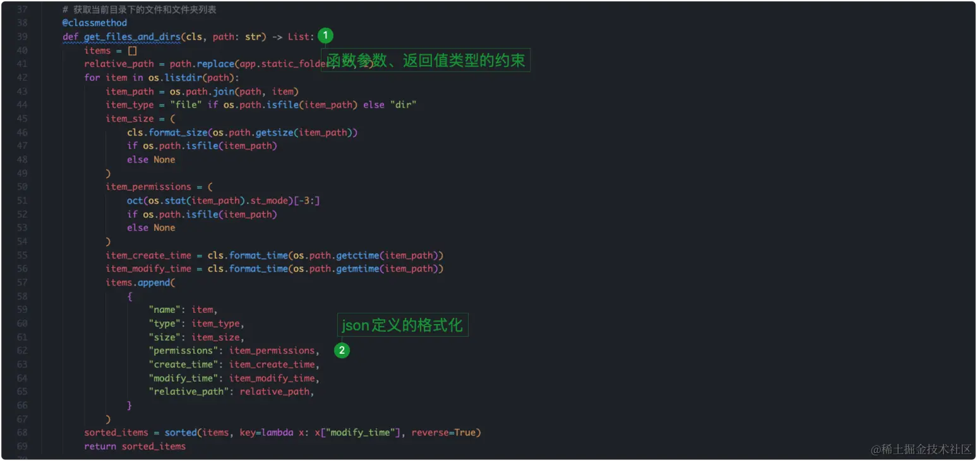Click the '@classmethod' decorator
Screen dimensions: 977x461
coord(95,23)
